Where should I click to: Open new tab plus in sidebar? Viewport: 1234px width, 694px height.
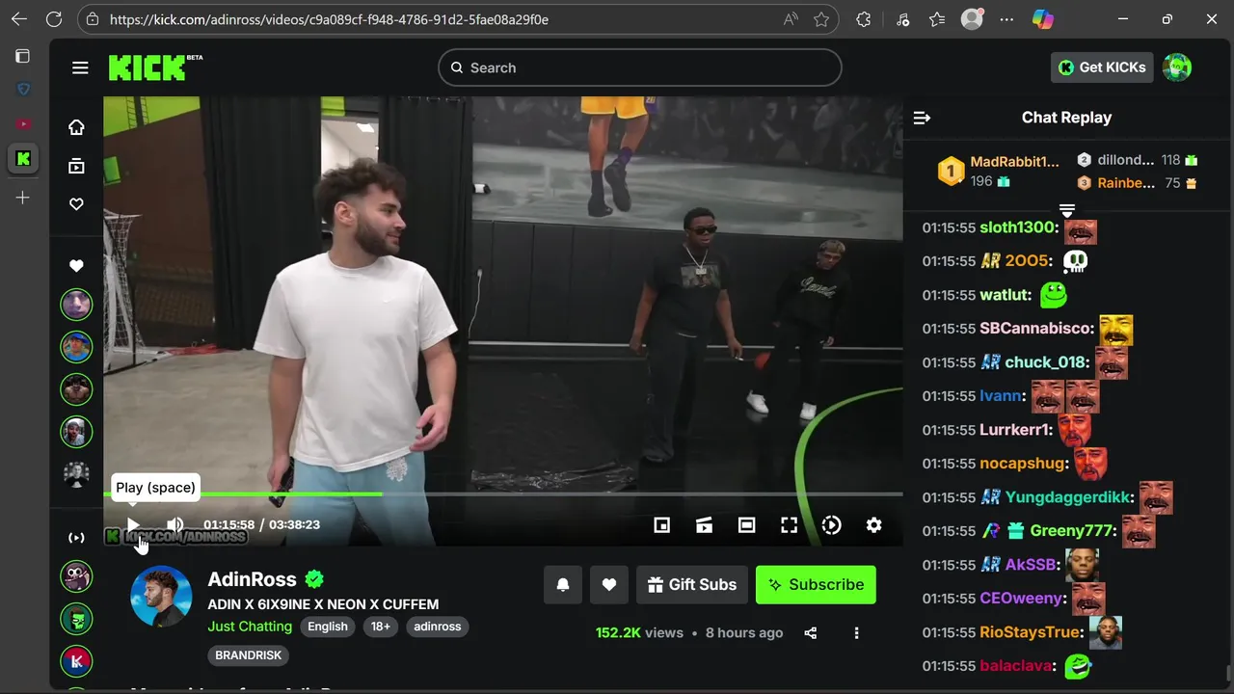point(23,198)
